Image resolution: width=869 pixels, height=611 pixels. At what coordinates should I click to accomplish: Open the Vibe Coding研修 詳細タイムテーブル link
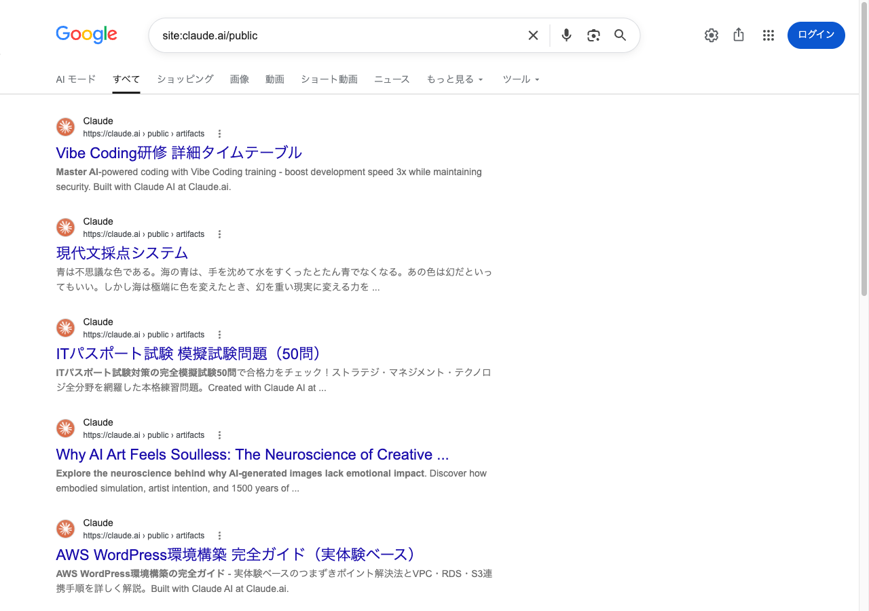click(x=179, y=152)
